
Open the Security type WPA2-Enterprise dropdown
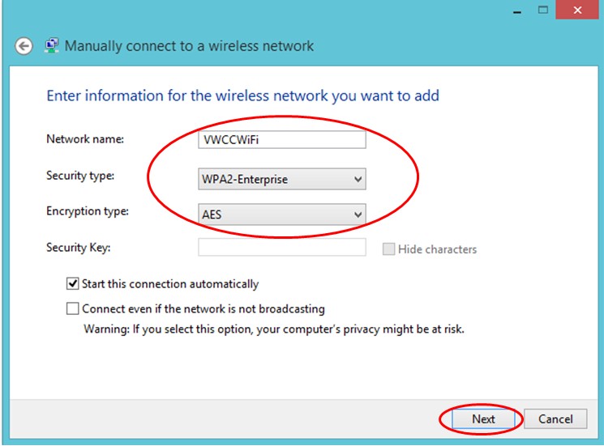(281, 179)
